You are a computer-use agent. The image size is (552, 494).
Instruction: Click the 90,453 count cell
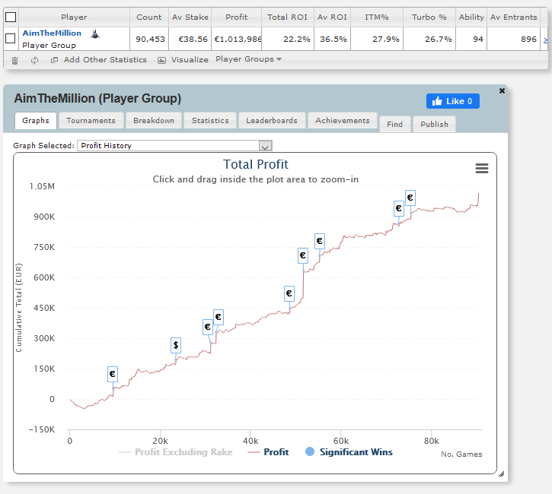pos(150,39)
